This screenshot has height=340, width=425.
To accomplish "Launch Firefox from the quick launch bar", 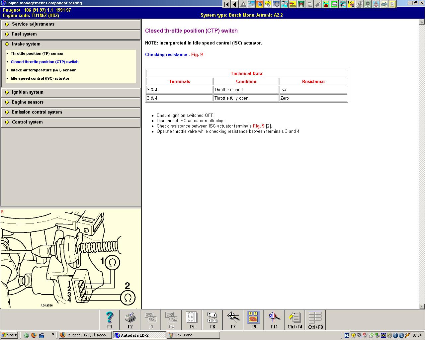I will pos(34,335).
